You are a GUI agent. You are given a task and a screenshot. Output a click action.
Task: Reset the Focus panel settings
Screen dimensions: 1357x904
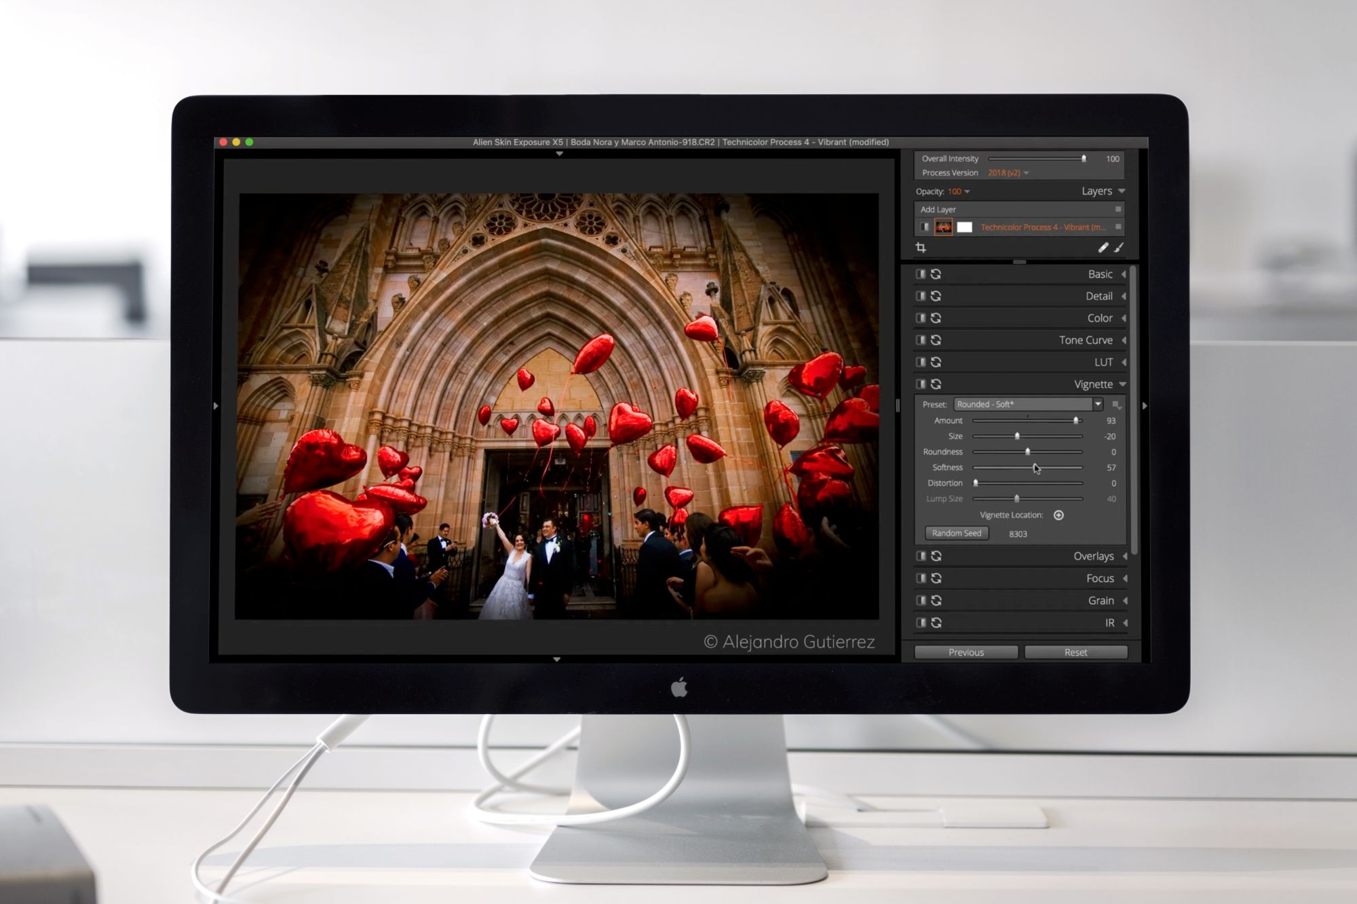coord(936,578)
